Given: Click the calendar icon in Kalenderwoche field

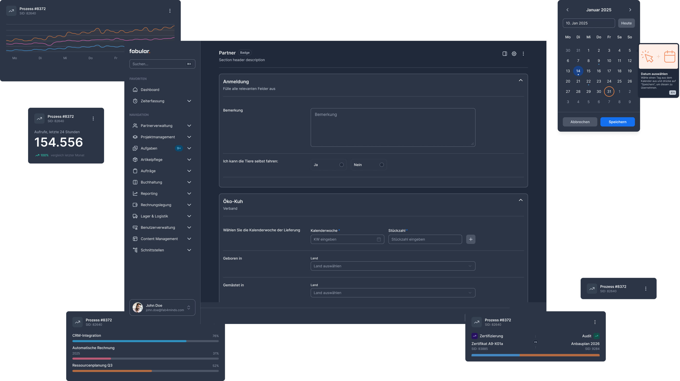Looking at the screenshot, I should [378, 239].
